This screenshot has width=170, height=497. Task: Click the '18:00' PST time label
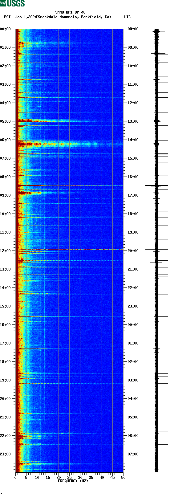[6, 362]
